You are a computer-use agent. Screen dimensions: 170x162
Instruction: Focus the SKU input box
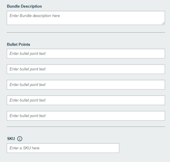click(x=63, y=148)
